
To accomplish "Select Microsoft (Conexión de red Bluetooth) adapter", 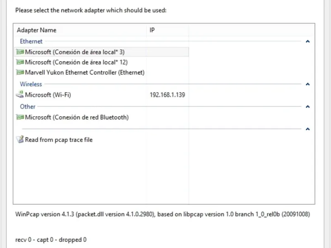I will click(x=101, y=117).
